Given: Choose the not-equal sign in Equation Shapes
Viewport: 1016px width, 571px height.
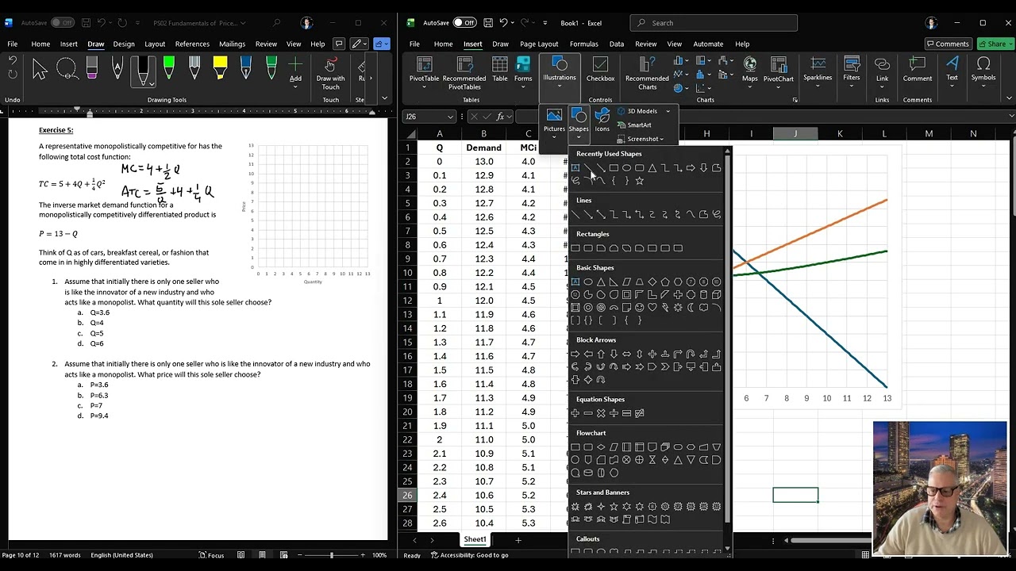Looking at the screenshot, I should (x=640, y=413).
